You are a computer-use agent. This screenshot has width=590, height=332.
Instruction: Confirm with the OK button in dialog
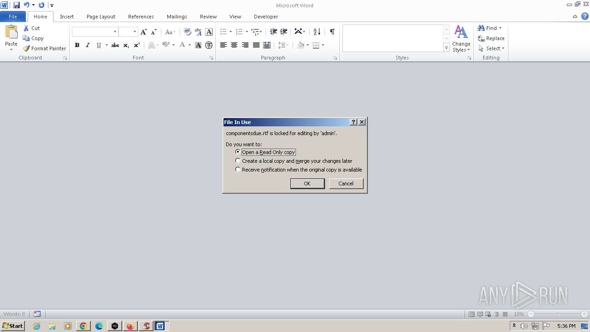[307, 184]
